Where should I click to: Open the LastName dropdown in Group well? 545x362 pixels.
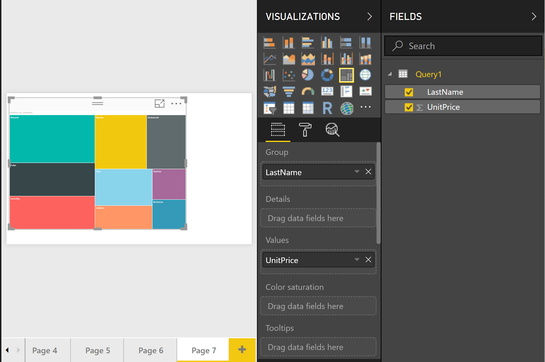click(357, 172)
